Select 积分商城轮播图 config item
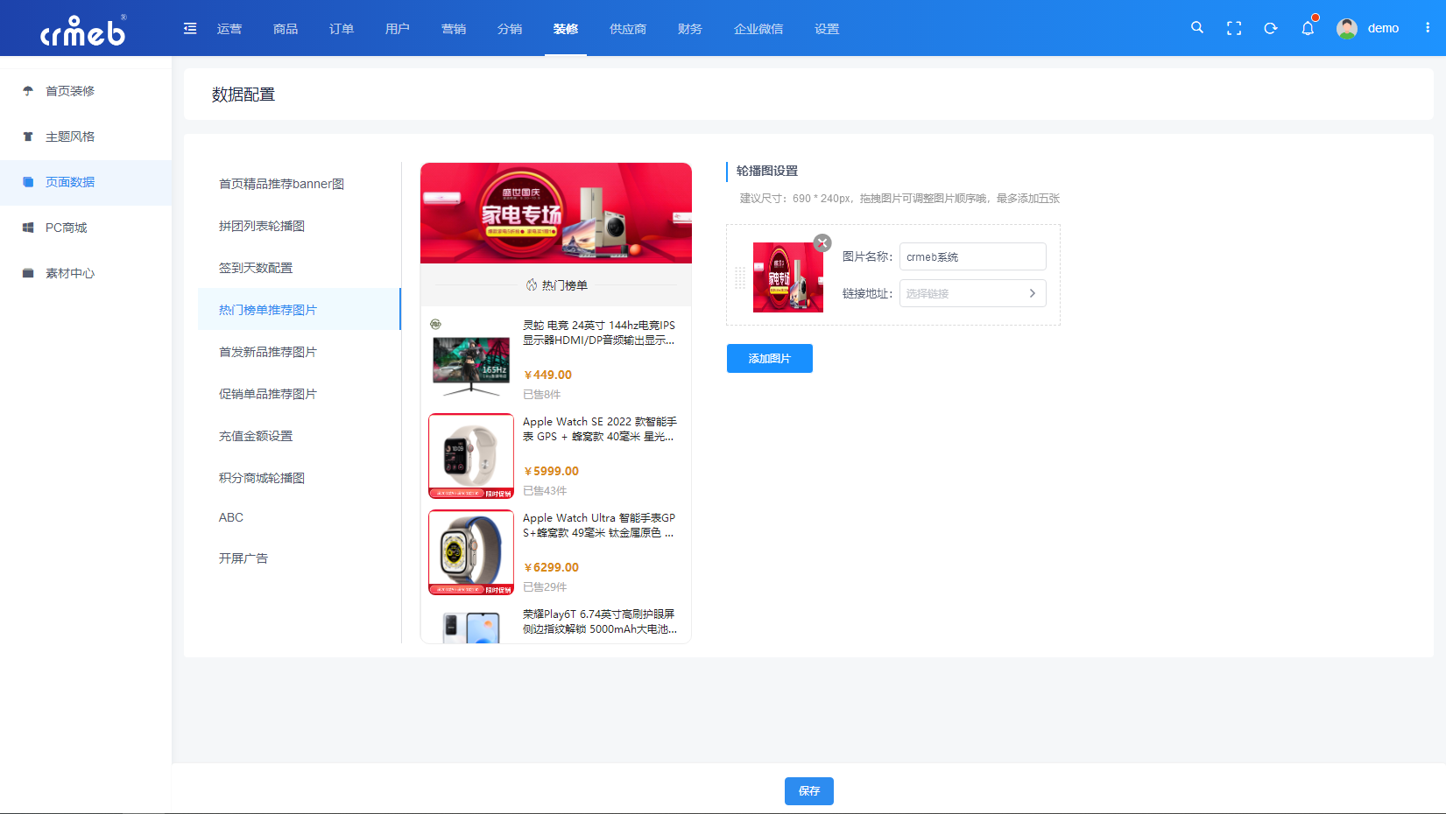This screenshot has height=814, width=1446. pyautogui.click(x=299, y=478)
